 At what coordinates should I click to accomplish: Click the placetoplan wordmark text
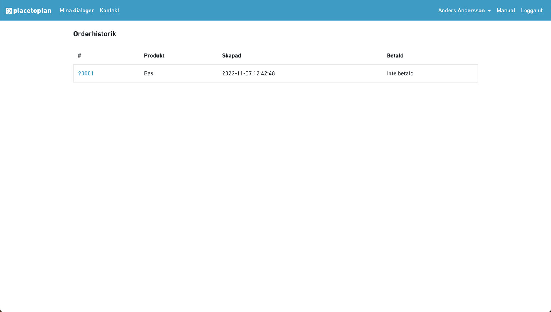32,11
